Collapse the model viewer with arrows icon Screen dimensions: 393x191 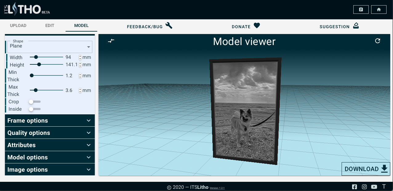[111, 41]
